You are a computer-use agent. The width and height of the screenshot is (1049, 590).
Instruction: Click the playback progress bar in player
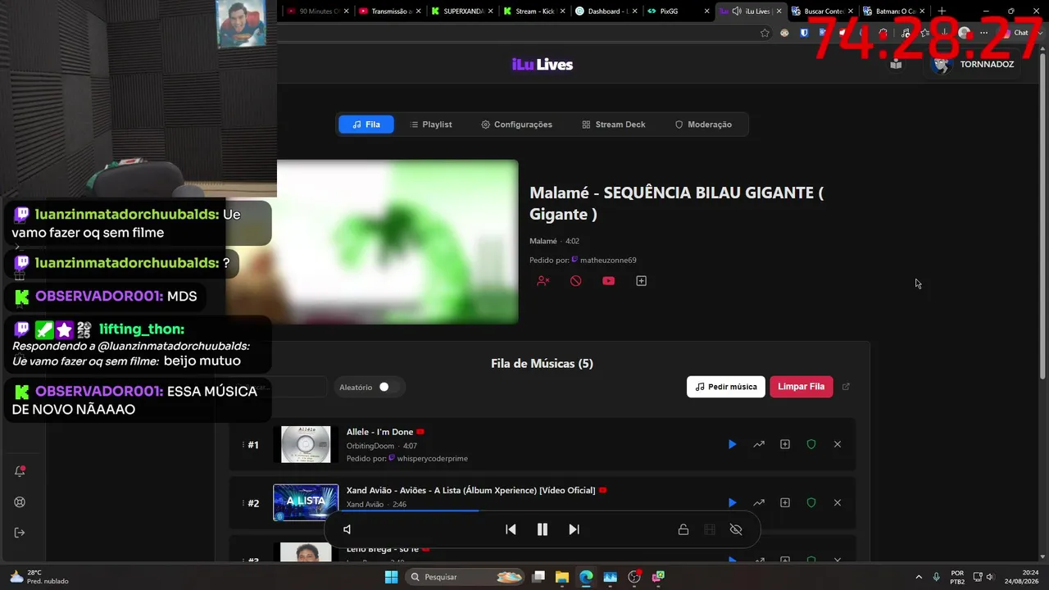543,511
